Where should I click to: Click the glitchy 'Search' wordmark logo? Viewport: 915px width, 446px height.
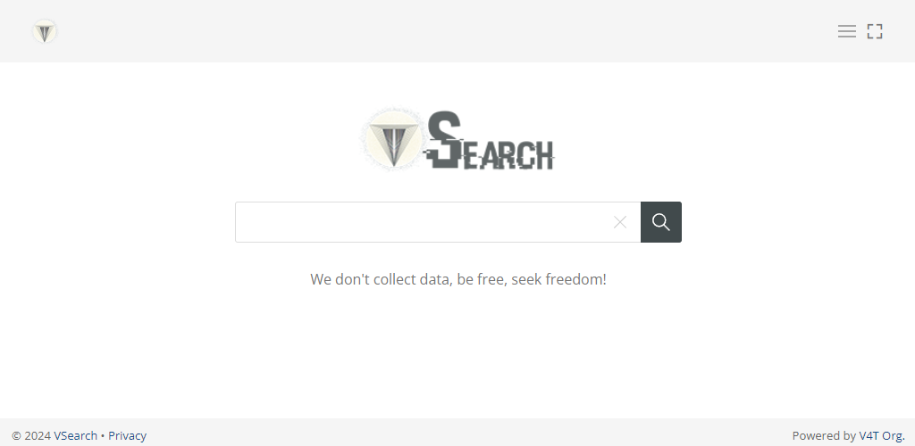(x=490, y=140)
